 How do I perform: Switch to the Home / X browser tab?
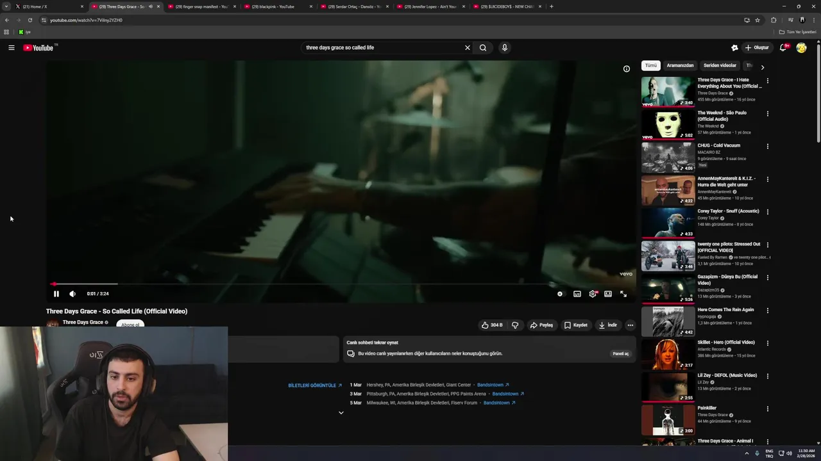tap(49, 6)
